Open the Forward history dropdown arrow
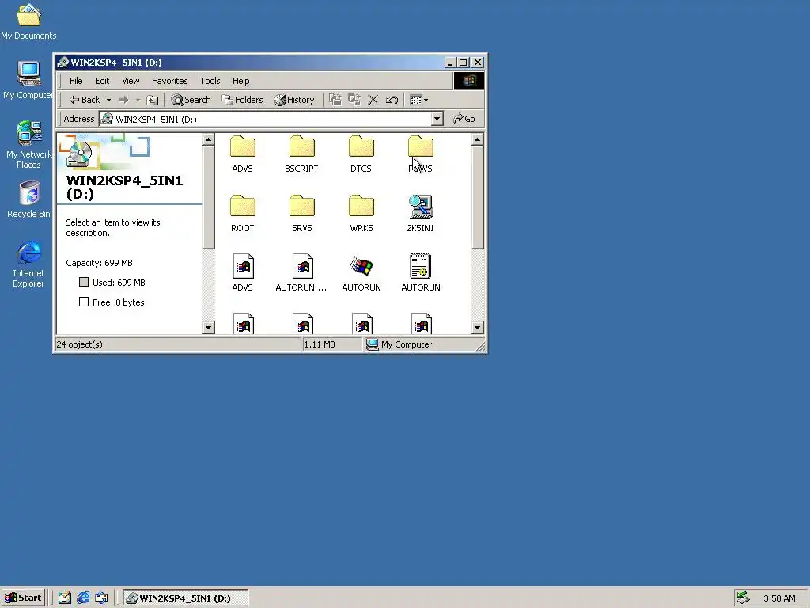Image resolution: width=810 pixels, height=608 pixels. (138, 100)
